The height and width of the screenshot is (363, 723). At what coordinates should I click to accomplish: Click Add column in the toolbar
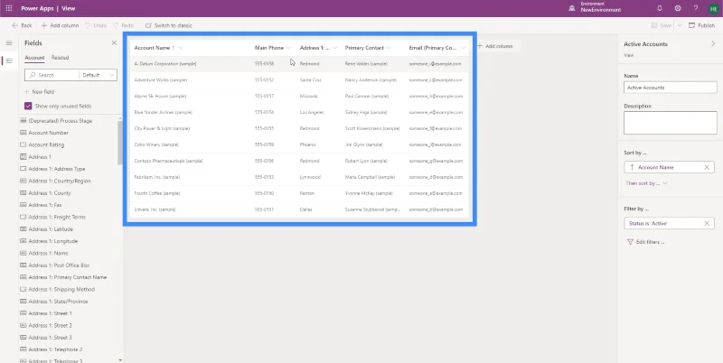(x=60, y=25)
